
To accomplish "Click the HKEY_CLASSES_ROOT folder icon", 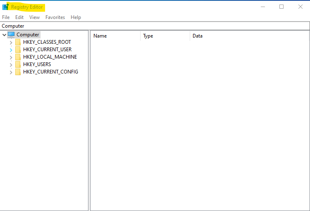I will click(x=18, y=42).
